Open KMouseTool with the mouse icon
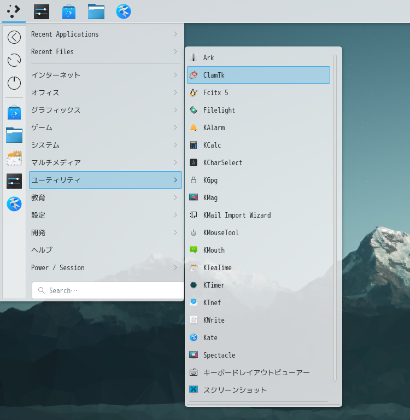410x420 pixels. click(x=259, y=232)
